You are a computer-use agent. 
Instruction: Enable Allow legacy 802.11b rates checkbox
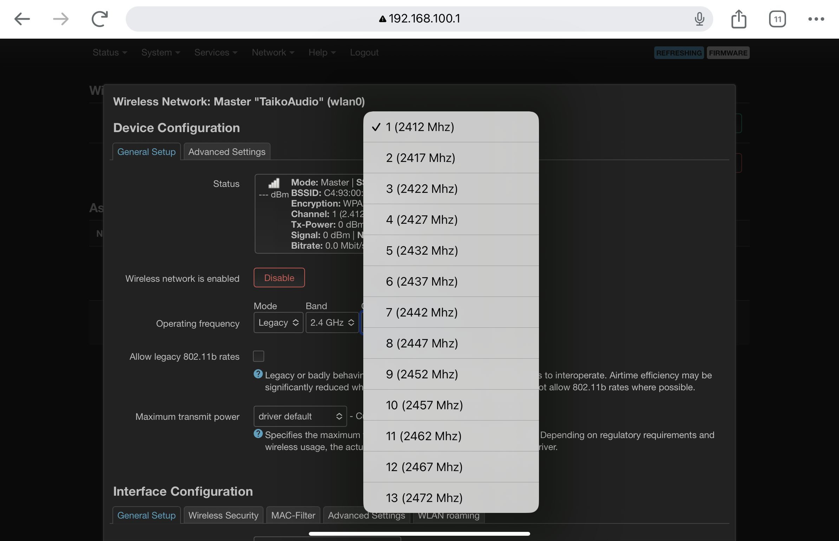pyautogui.click(x=259, y=356)
